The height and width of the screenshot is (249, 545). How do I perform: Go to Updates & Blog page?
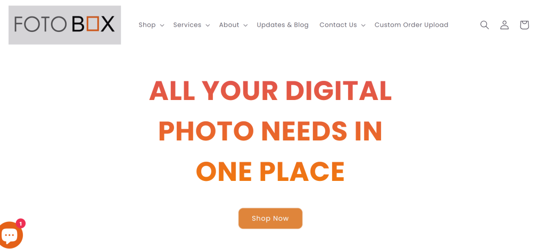point(283,25)
